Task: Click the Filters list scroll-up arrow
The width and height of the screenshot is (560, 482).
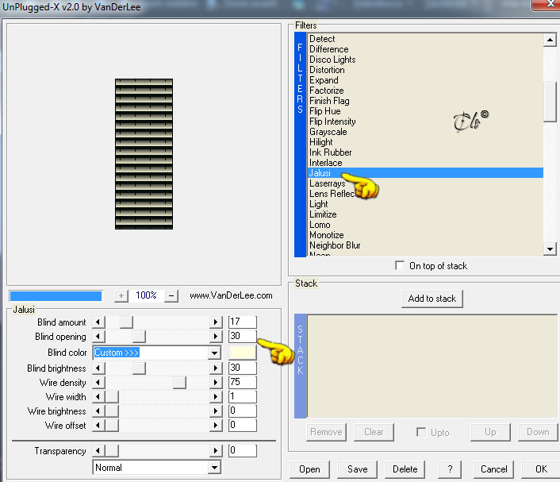Action: (x=550, y=40)
